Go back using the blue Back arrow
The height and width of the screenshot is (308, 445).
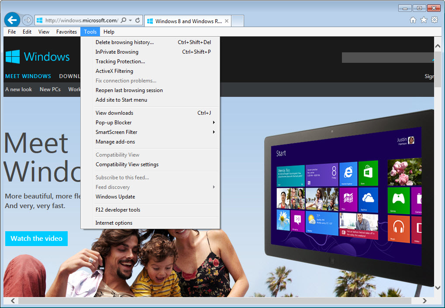coord(12,20)
